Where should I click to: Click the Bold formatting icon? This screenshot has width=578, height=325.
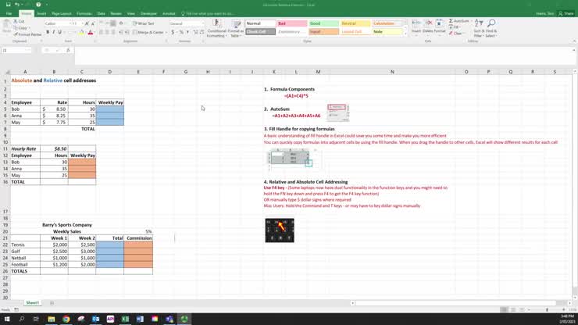click(x=47, y=32)
